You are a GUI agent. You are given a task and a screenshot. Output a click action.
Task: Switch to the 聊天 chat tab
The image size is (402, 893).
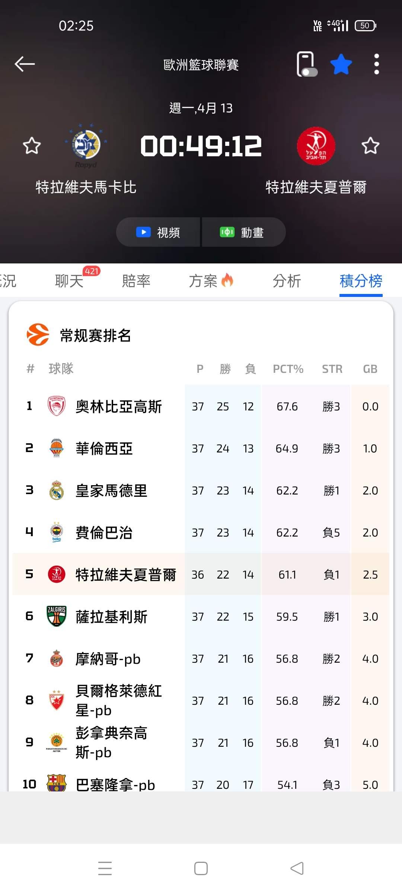[x=69, y=281]
